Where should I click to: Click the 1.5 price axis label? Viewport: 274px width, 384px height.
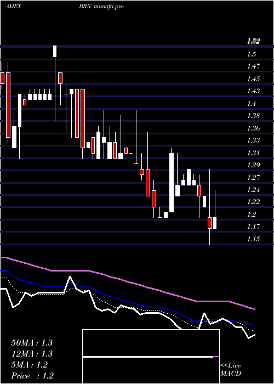(x=252, y=54)
